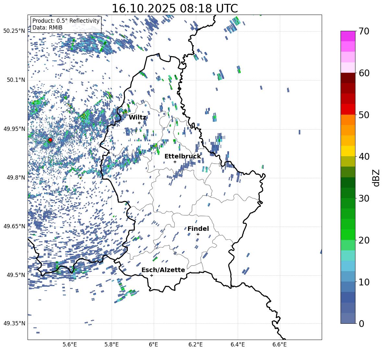Click the 40 colorbar tick label
Viewport: 384px width, 351px height.
[364, 157]
